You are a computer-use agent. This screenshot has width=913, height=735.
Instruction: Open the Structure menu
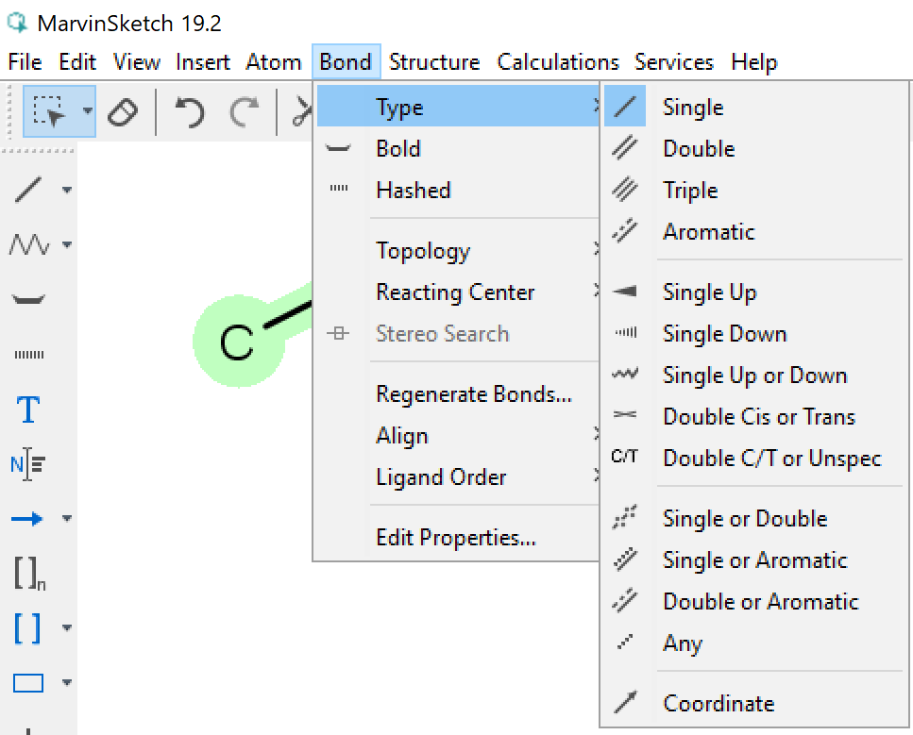(x=433, y=62)
